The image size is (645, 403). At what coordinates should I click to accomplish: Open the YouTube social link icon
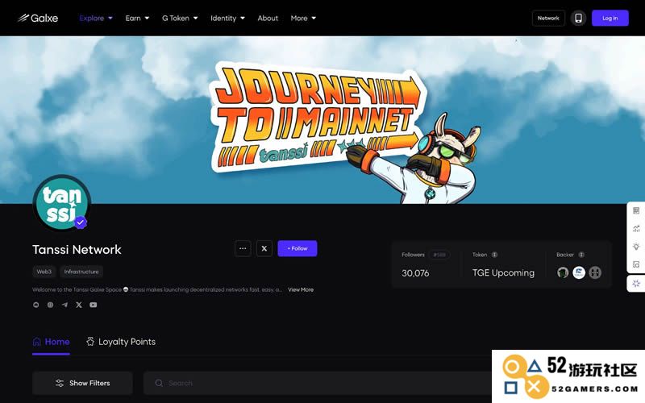(94, 305)
